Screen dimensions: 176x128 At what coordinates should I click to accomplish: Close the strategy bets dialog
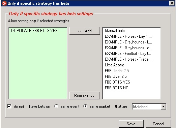click(172, 3)
